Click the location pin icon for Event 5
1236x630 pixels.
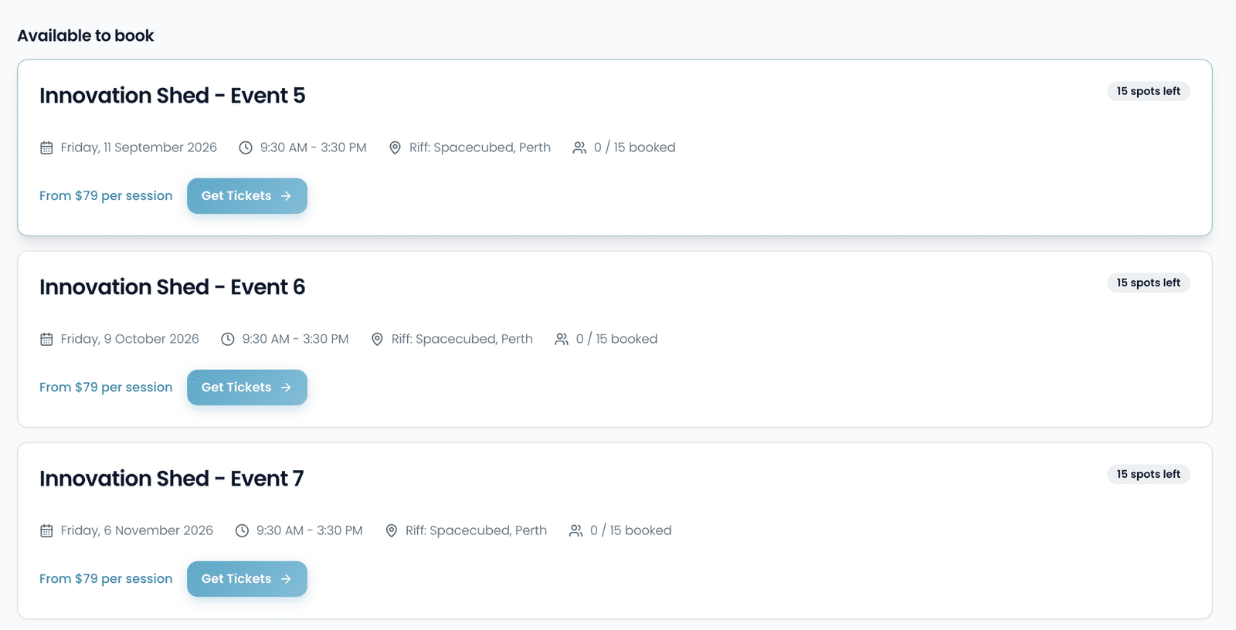(395, 147)
